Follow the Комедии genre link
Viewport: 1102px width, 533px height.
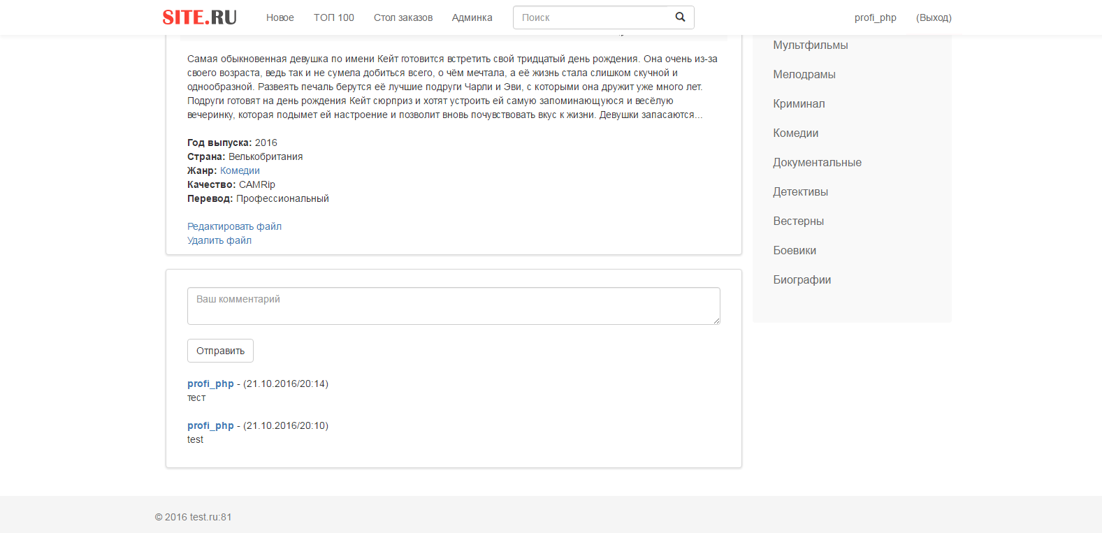240,170
